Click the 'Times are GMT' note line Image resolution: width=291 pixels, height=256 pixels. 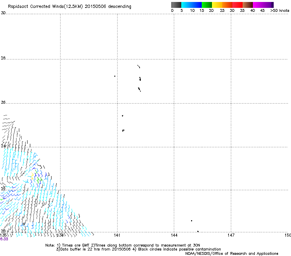tap(123, 245)
